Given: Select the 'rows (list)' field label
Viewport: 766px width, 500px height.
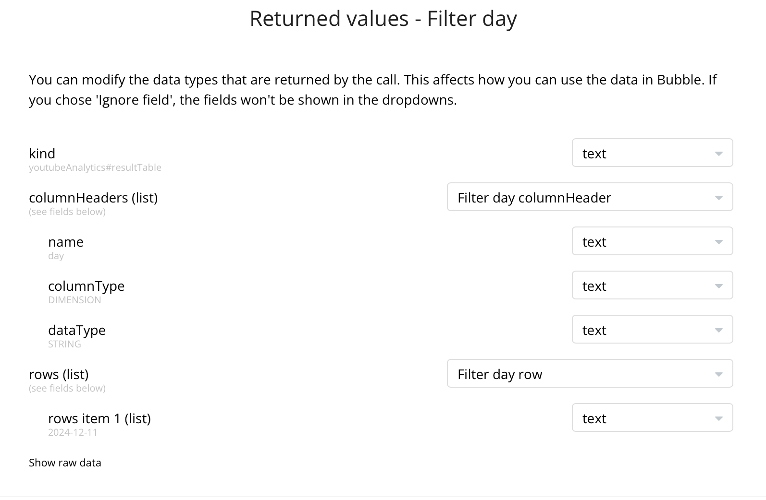Looking at the screenshot, I should [59, 374].
